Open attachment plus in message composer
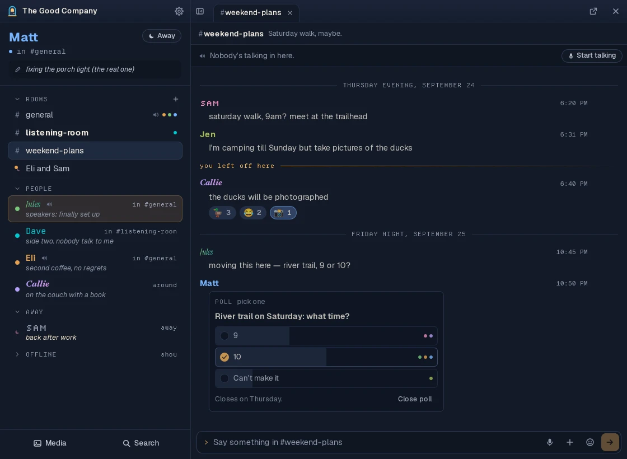The height and width of the screenshot is (459, 627). pos(570,442)
